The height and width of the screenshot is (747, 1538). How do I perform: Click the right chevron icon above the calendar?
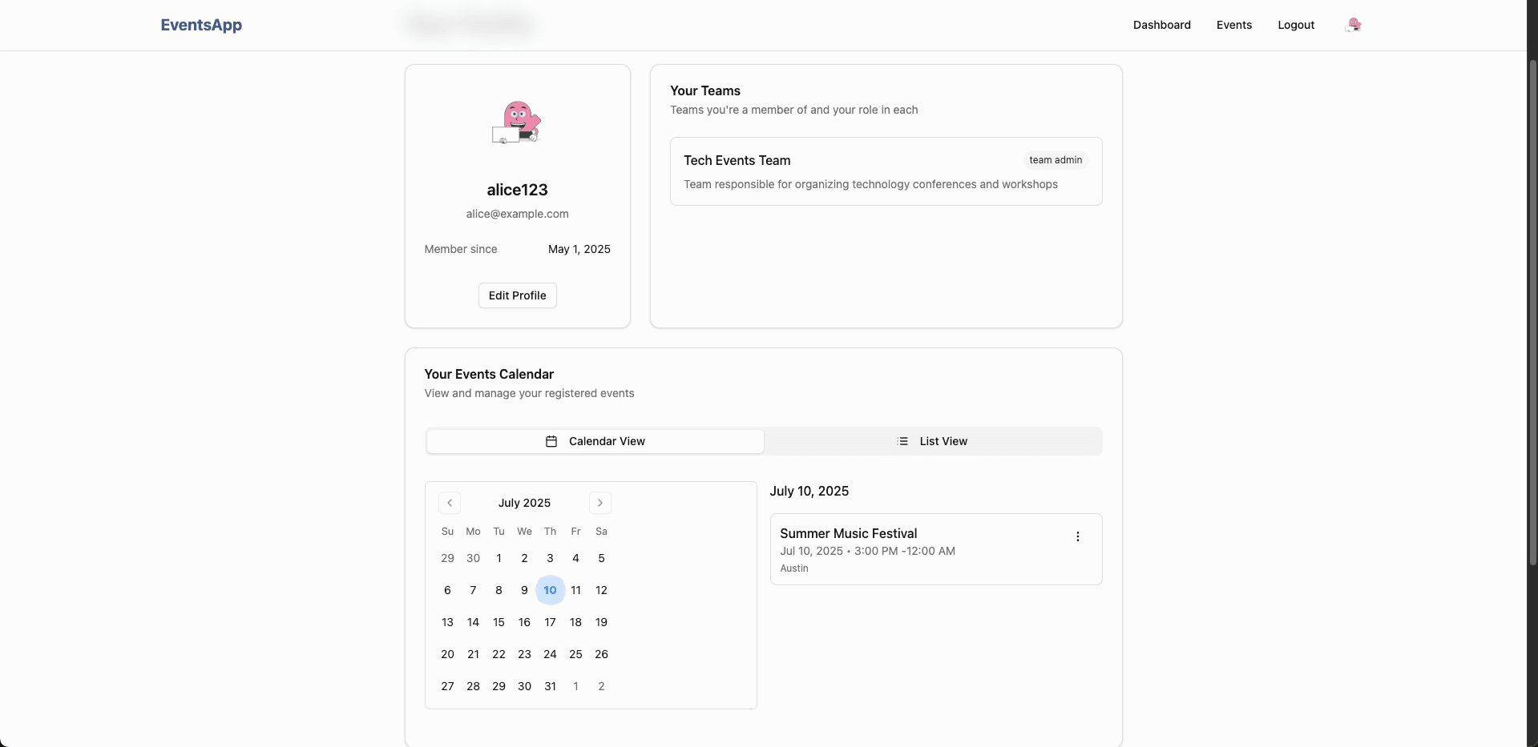600,503
